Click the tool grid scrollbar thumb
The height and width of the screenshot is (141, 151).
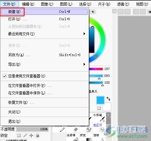pyautogui.click(x=108, y=126)
